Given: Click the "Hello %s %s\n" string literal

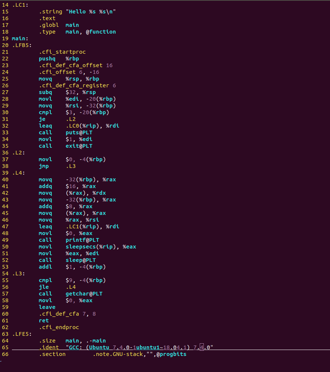Looking at the screenshot, I should click(91, 12).
